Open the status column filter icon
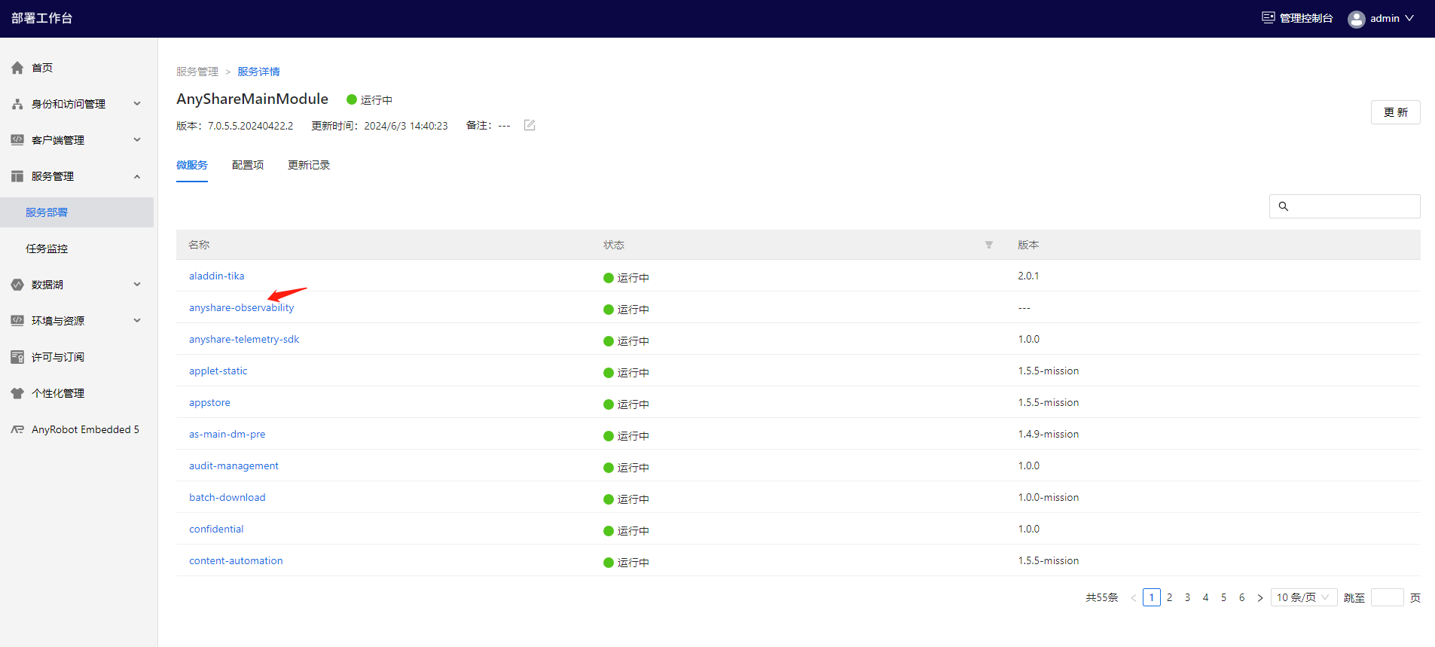 click(x=989, y=245)
